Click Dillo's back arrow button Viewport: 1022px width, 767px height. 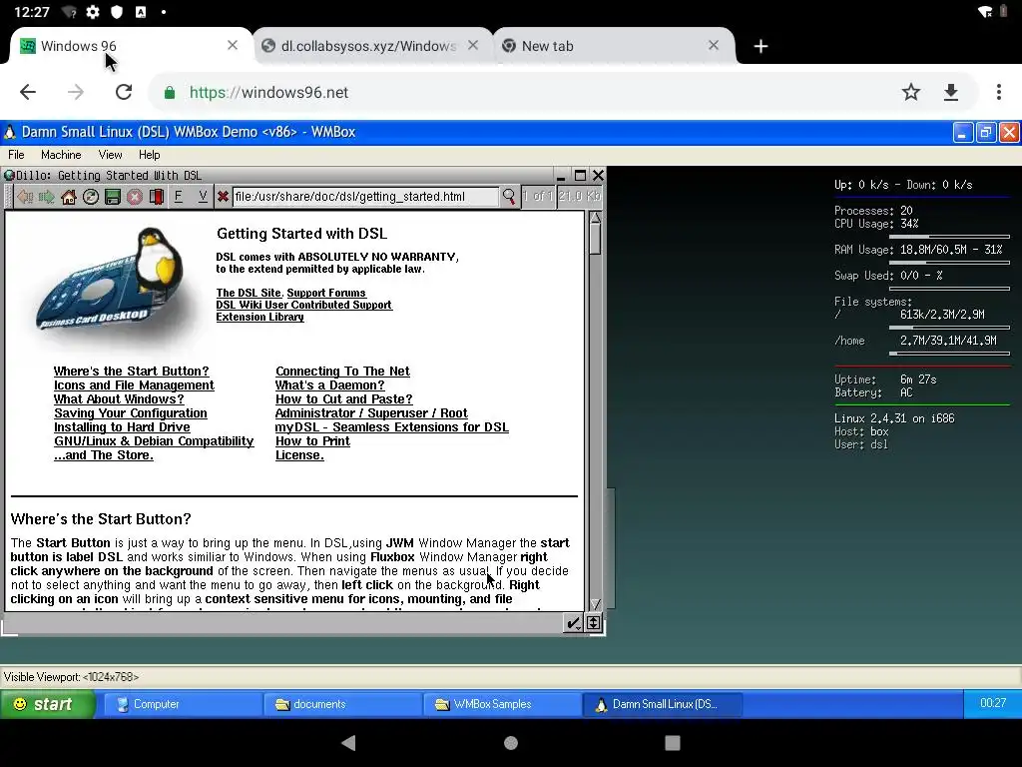(25, 197)
